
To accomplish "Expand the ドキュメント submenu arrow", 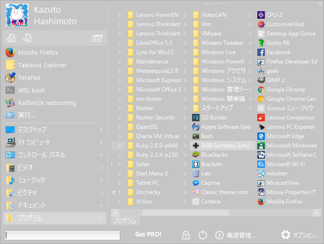I will (x=102, y=205).
